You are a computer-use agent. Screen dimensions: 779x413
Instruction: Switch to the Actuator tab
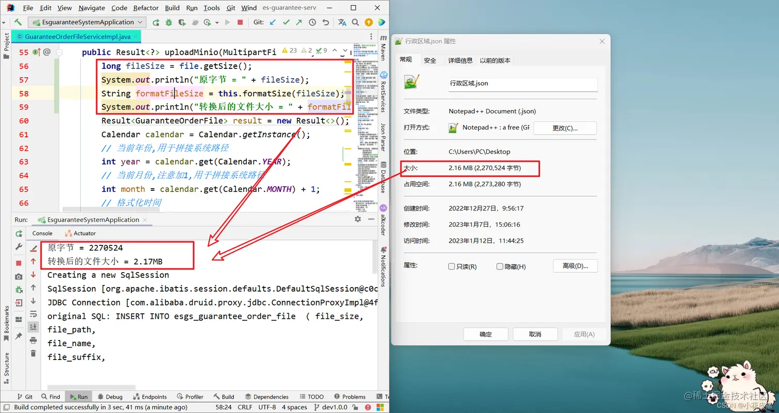(x=80, y=233)
